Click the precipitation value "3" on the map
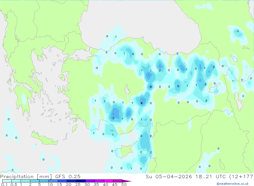 pos(214,67)
